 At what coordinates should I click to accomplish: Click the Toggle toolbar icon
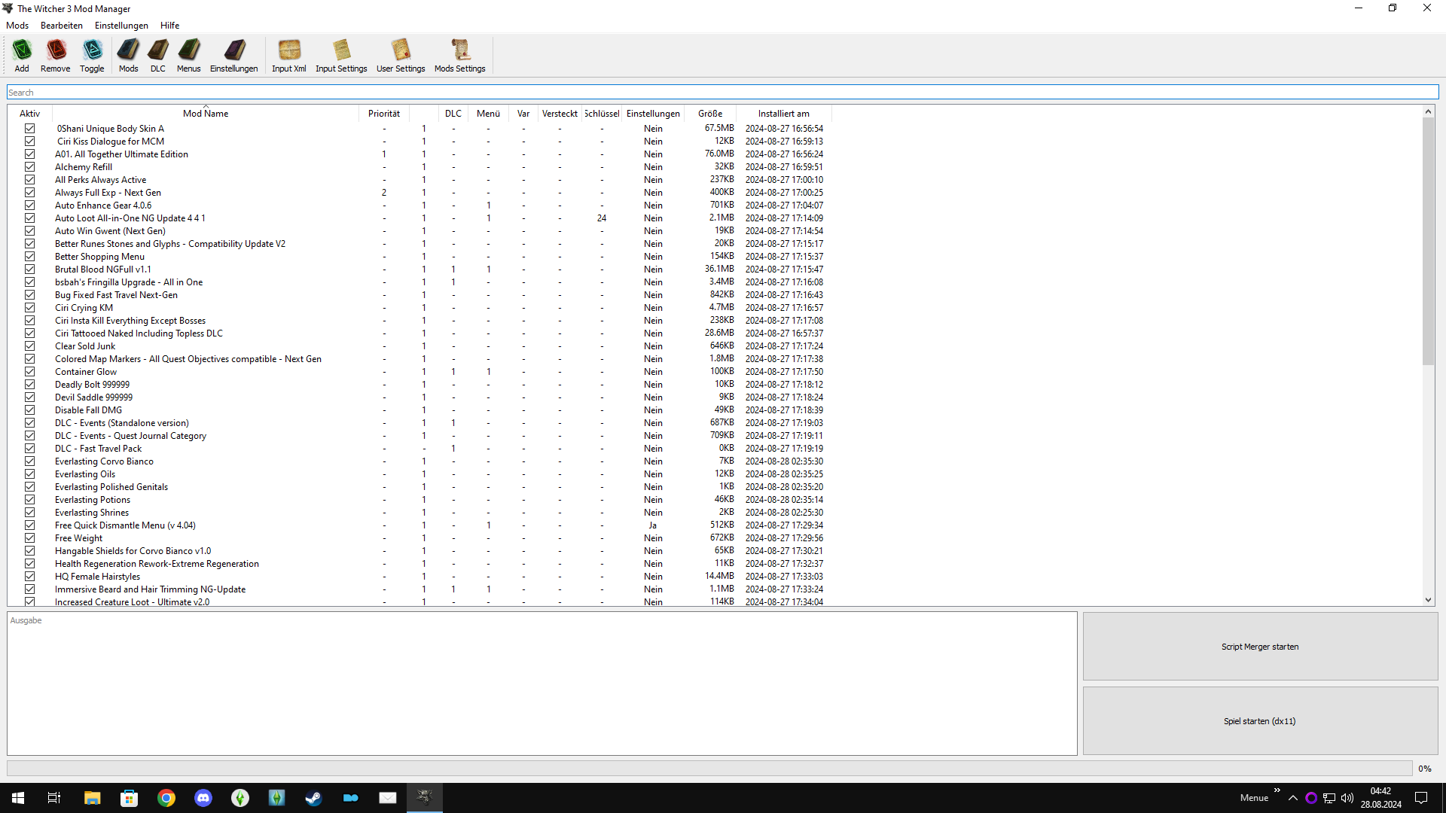point(92,56)
